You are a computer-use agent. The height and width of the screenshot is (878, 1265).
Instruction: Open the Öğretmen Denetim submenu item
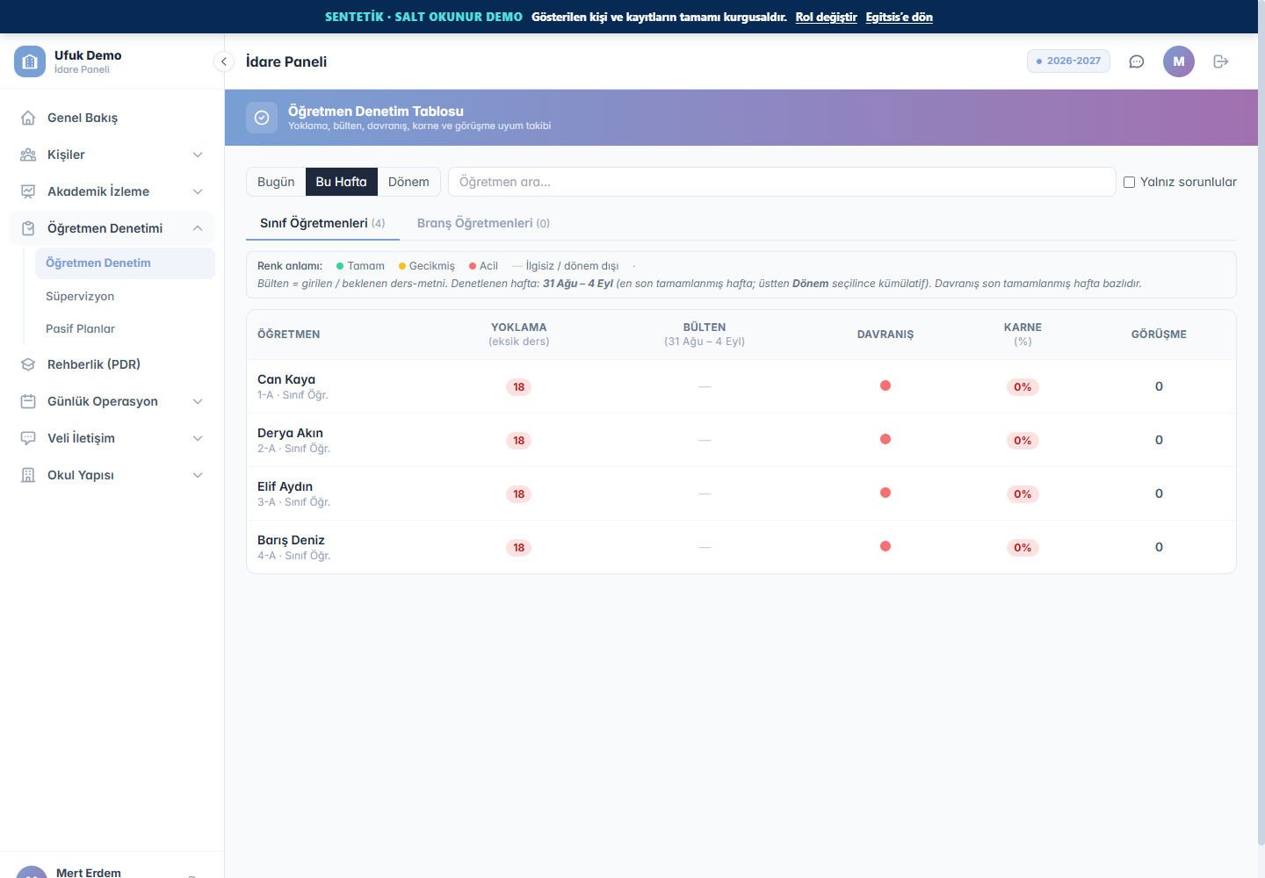pyautogui.click(x=125, y=263)
